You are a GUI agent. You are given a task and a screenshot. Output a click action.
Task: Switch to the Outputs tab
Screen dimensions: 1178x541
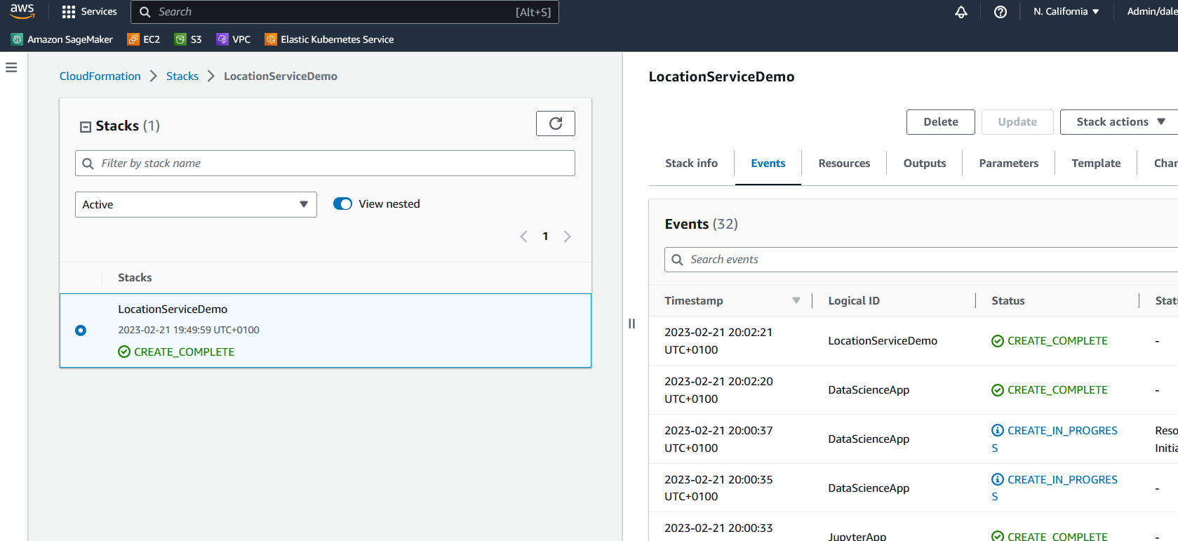pos(925,163)
